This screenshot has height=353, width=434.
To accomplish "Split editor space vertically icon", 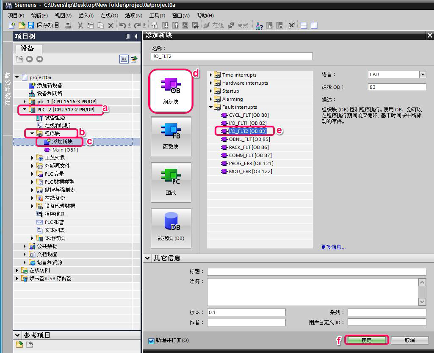I will (314, 25).
